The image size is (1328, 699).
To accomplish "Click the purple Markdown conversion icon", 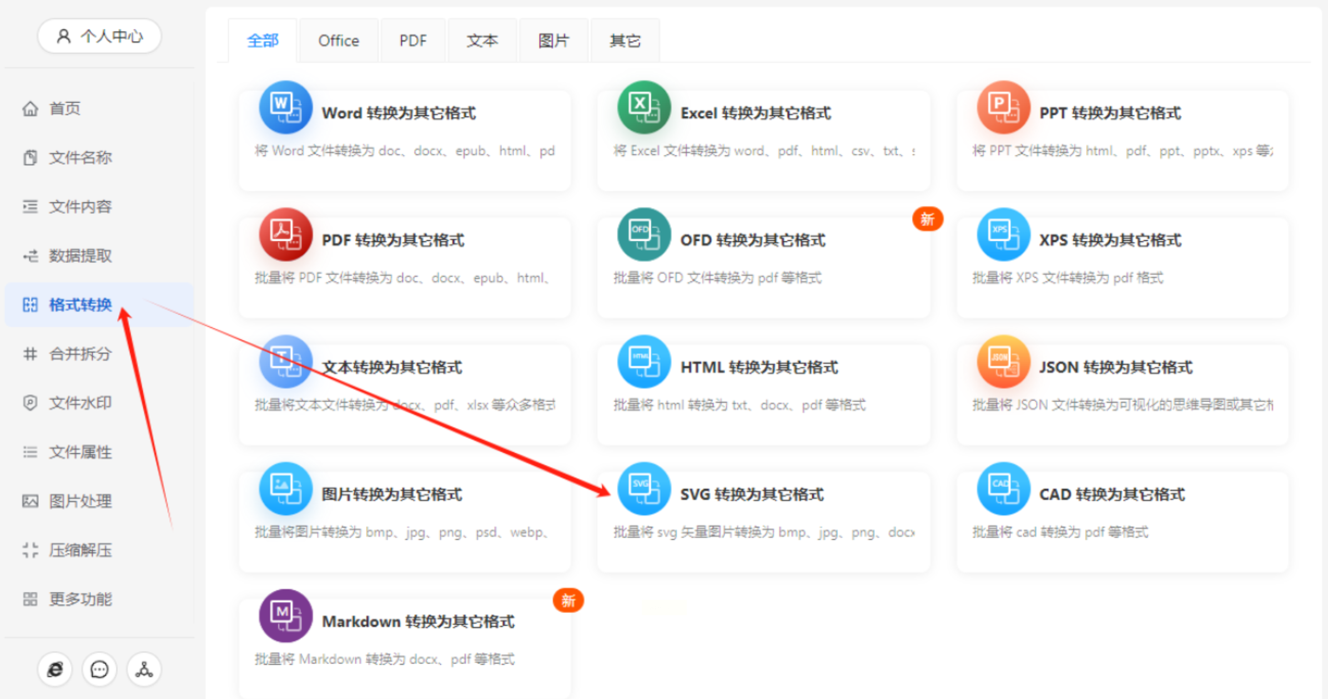I will click(285, 616).
